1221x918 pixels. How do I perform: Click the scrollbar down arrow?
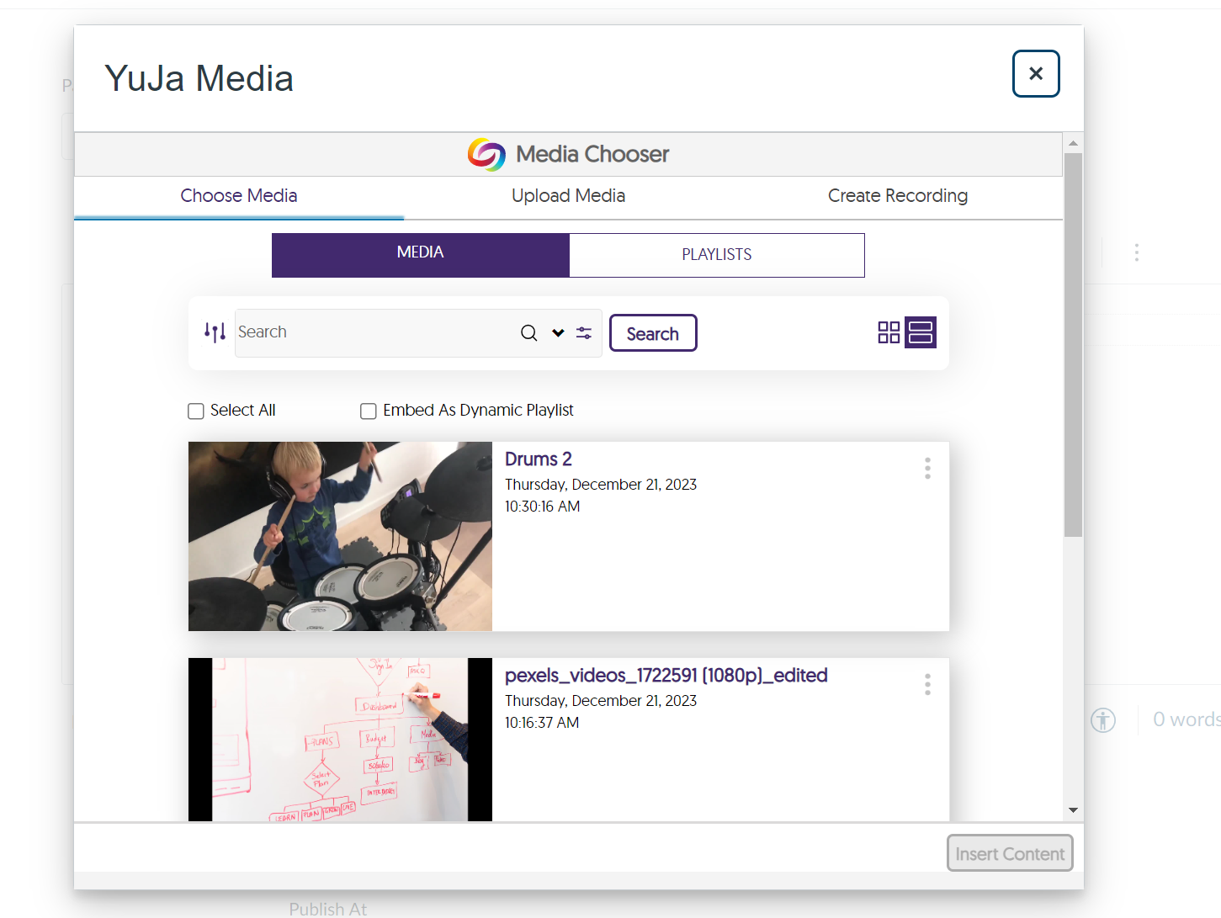pyautogui.click(x=1073, y=810)
